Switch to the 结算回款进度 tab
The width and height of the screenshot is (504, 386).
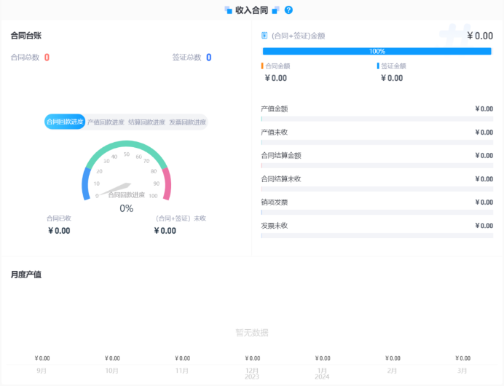(x=146, y=122)
